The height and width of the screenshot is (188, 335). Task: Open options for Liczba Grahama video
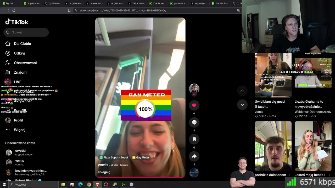click(x=330, y=101)
